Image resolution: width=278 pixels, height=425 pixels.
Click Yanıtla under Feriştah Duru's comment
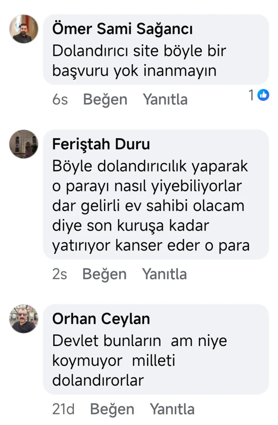coord(164,274)
